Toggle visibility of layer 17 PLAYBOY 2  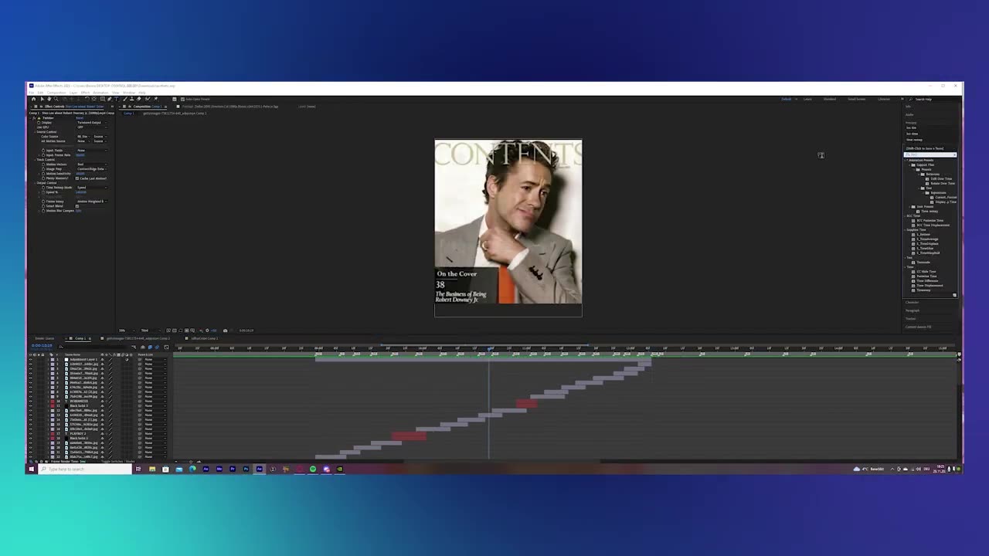click(31, 434)
